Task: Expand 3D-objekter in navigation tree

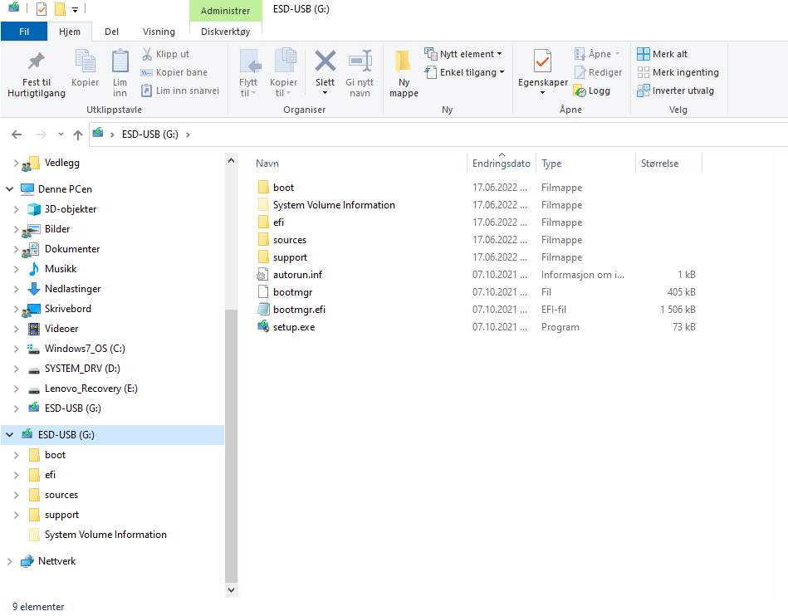Action: click(x=16, y=209)
